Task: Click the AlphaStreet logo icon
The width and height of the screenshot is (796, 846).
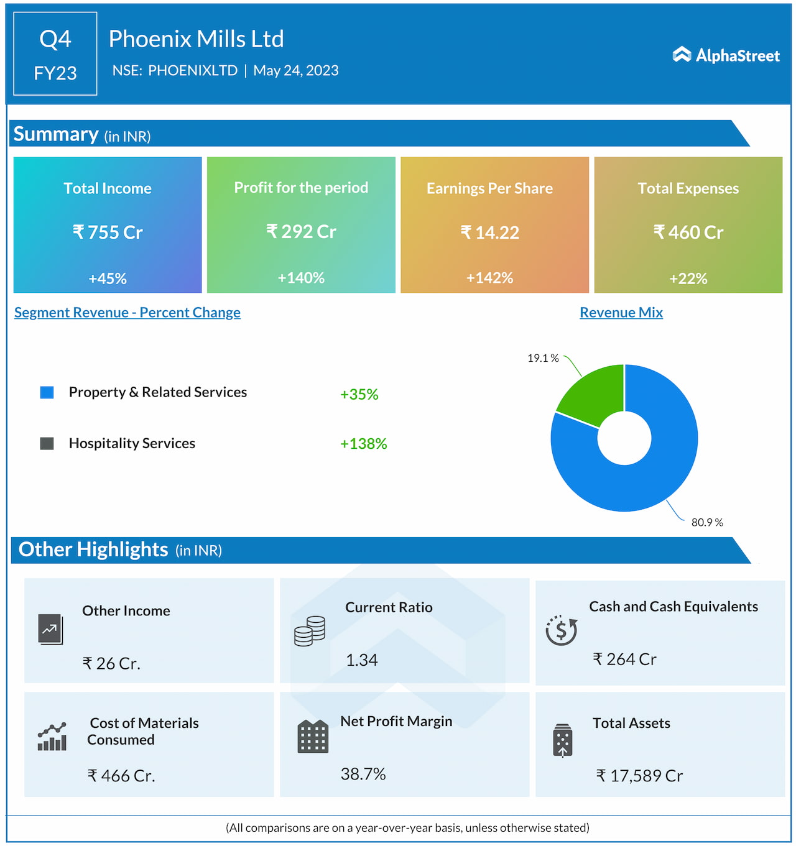Action: click(682, 55)
